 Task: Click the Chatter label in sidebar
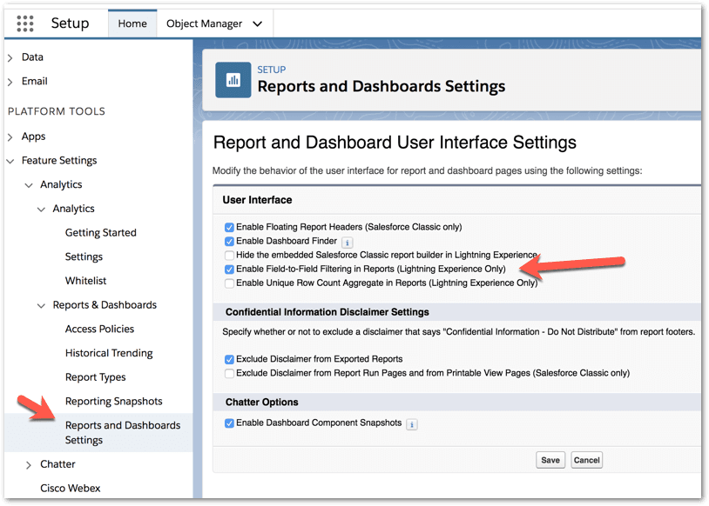click(57, 464)
